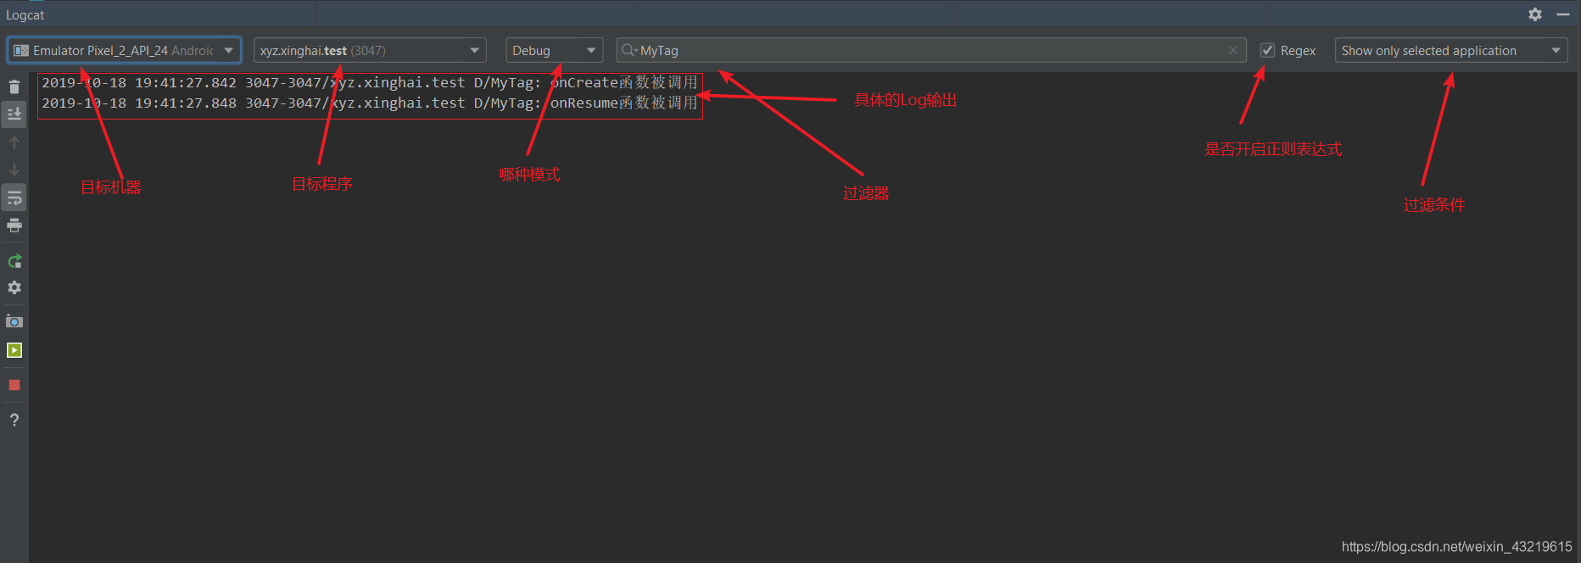Clear the MyTag search text
1581x563 pixels.
pyautogui.click(x=1233, y=50)
